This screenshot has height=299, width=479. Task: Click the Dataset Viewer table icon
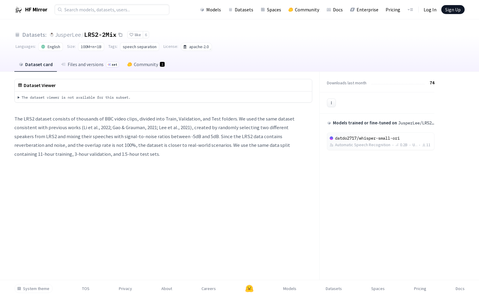(20, 85)
